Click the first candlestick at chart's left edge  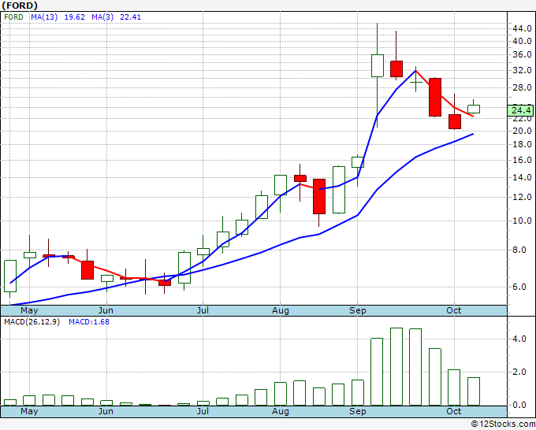coord(10,276)
